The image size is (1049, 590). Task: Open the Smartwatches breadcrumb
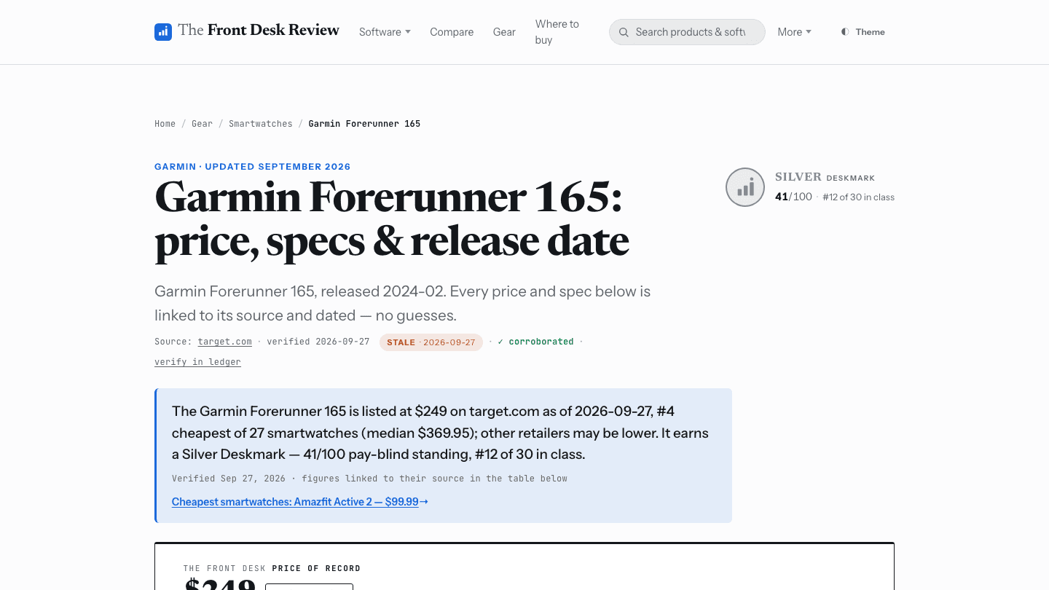click(260, 124)
